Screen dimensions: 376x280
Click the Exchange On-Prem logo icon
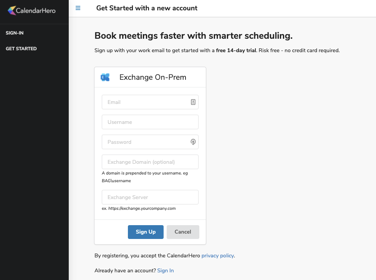(105, 77)
